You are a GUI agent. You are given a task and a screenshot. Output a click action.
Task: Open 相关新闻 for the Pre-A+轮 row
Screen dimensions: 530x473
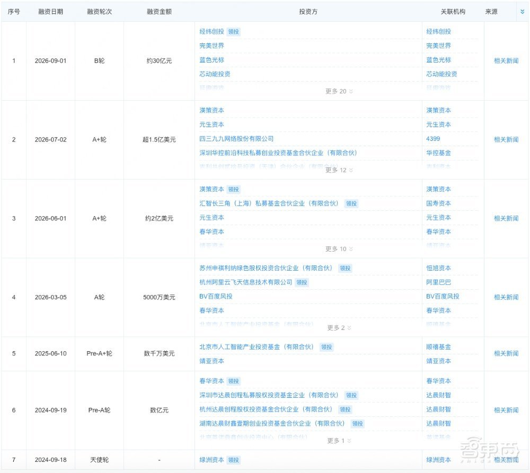click(x=506, y=353)
